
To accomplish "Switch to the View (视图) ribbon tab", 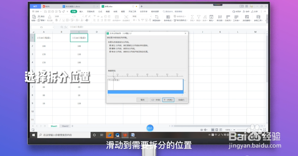I will click(123, 12).
